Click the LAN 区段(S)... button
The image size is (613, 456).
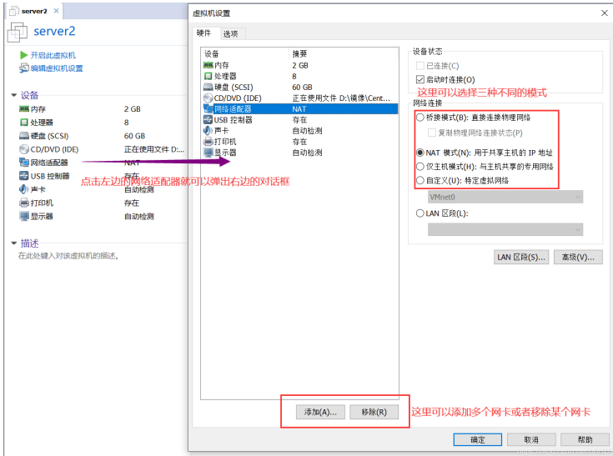point(521,257)
